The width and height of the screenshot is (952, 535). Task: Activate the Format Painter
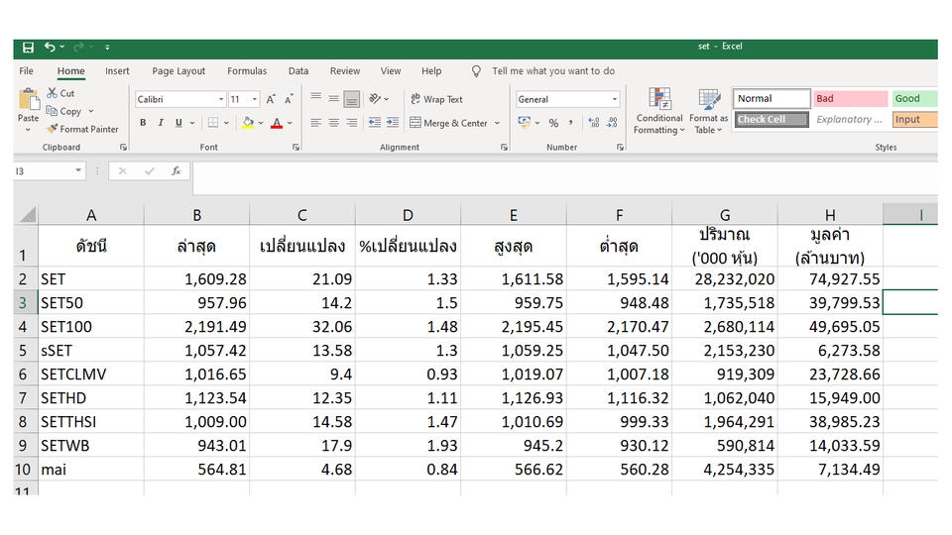point(82,129)
